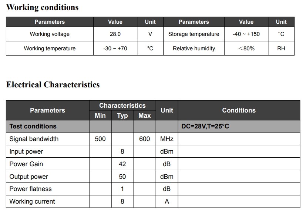The height and width of the screenshot is (211, 306).
Task: Click the 'Relative humidity' cell
Action: click(194, 48)
